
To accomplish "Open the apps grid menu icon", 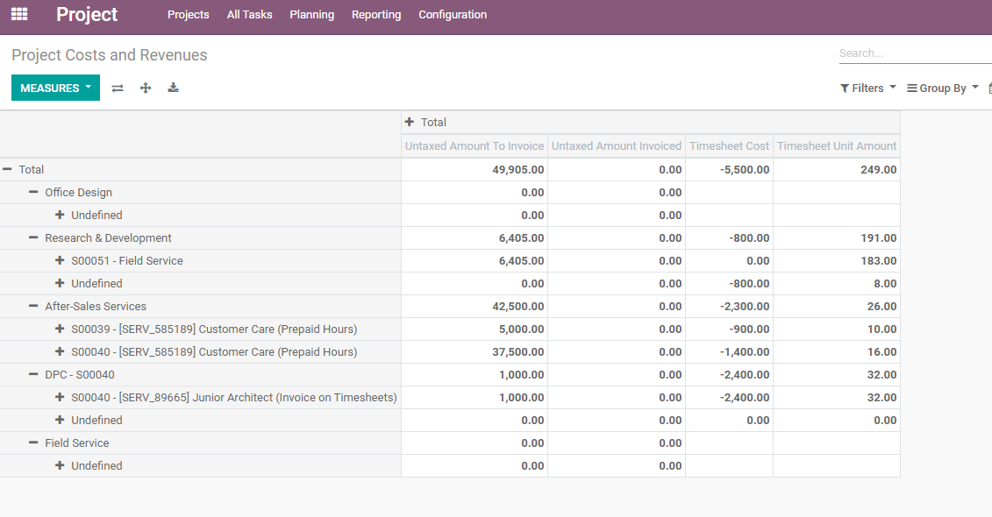I will [19, 14].
